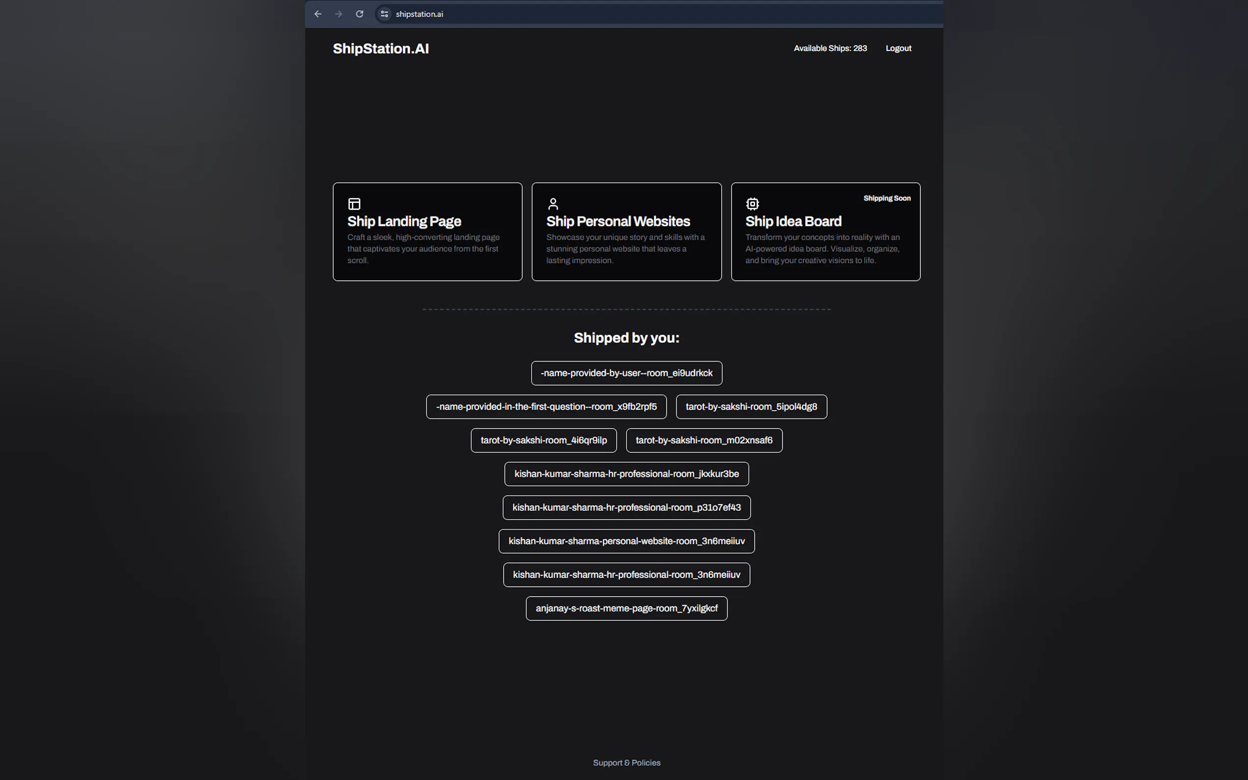Log out using the Logout link
Image resolution: width=1248 pixels, height=780 pixels.
[x=898, y=49]
